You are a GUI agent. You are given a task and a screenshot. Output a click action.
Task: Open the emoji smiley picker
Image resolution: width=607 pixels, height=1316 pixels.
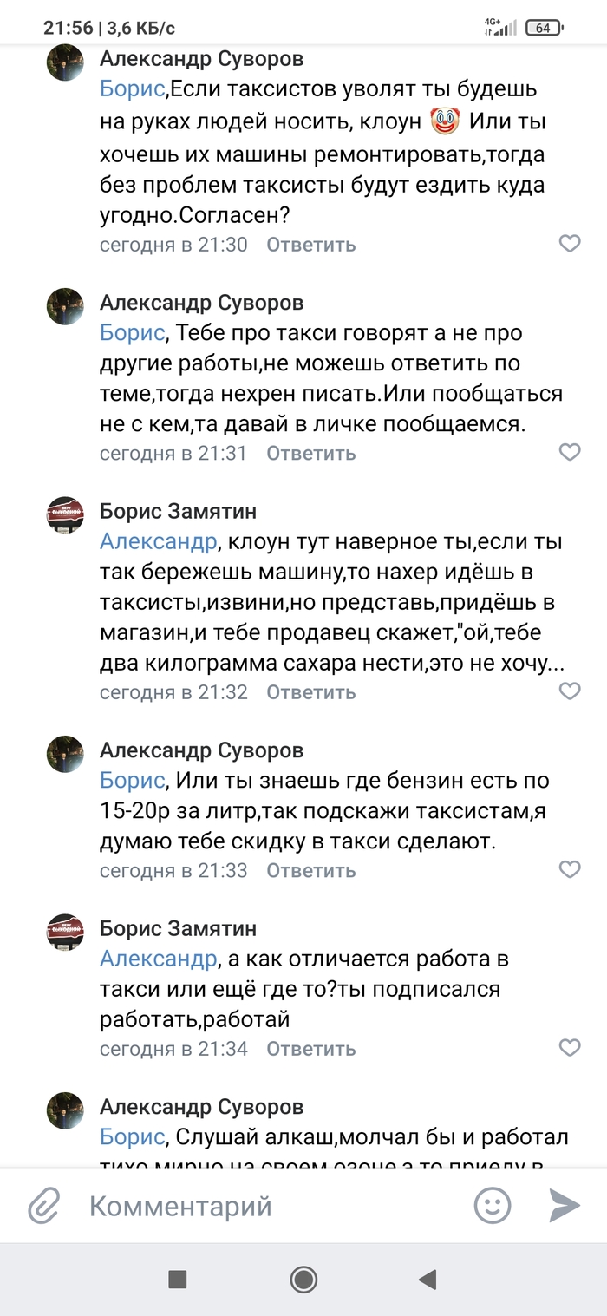click(492, 1205)
